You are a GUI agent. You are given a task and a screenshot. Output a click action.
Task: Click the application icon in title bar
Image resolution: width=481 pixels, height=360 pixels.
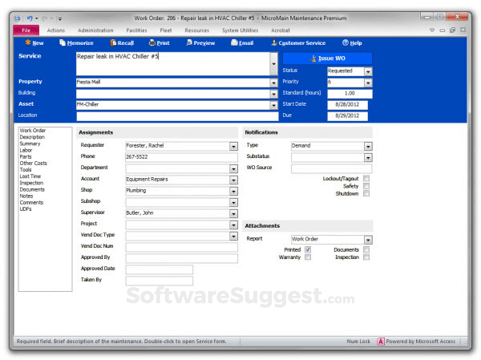18,18
